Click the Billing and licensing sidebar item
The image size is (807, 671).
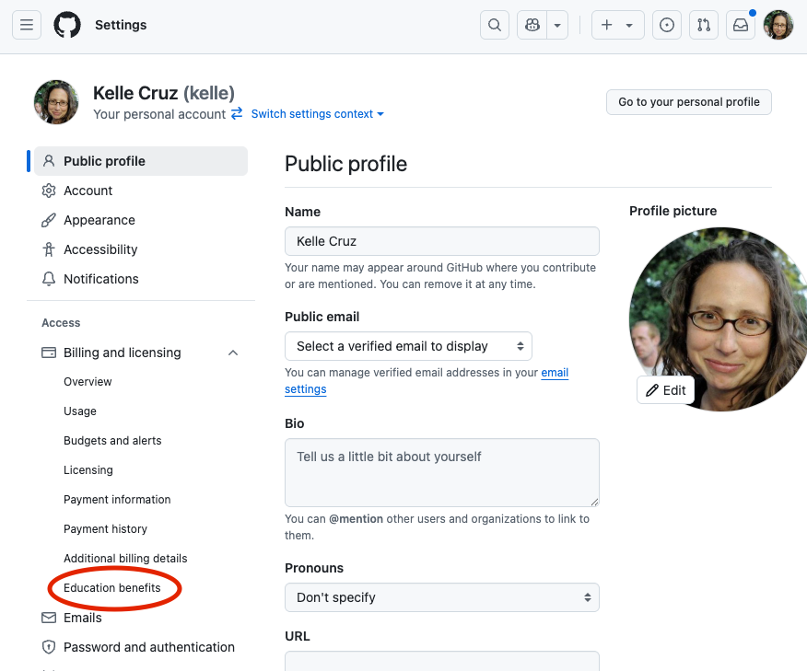tap(141, 353)
